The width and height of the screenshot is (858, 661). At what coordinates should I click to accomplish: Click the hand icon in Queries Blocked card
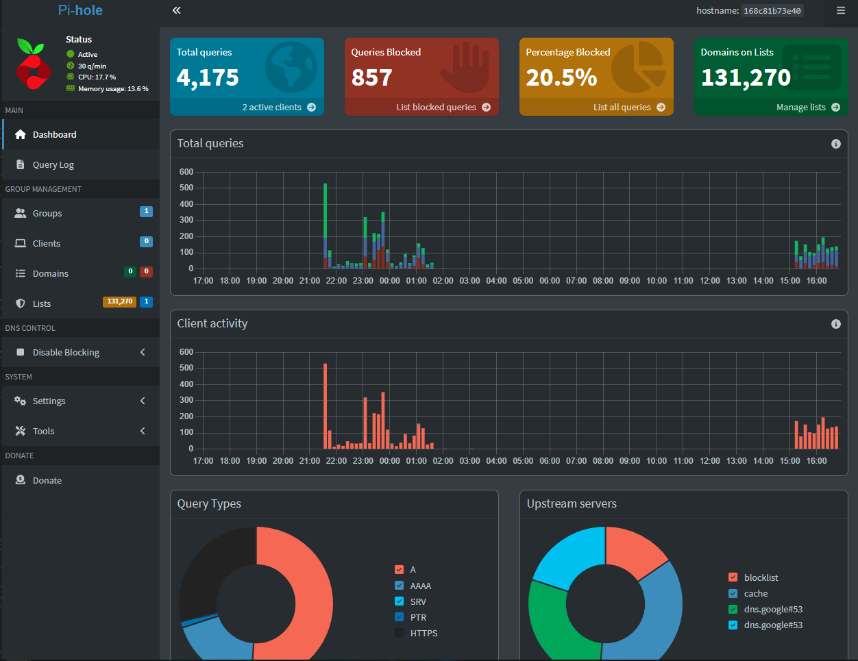(466, 67)
